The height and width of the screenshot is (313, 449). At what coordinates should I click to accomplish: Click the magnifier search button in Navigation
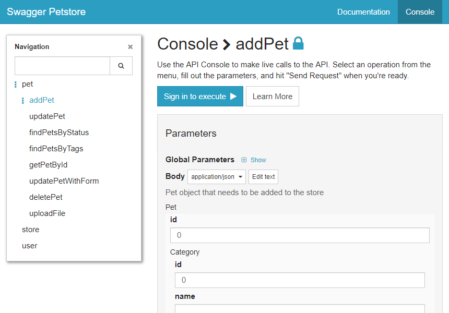point(121,66)
